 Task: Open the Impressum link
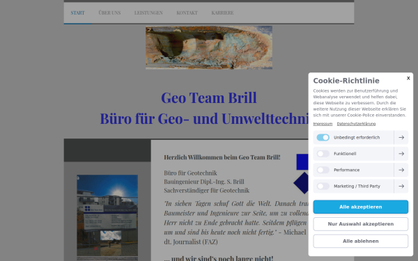[x=323, y=124]
